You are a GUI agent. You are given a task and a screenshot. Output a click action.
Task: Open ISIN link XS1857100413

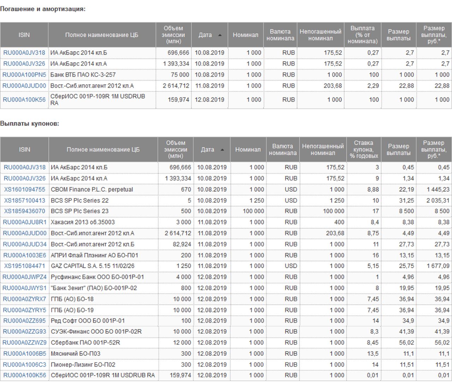pyautogui.click(x=25, y=201)
